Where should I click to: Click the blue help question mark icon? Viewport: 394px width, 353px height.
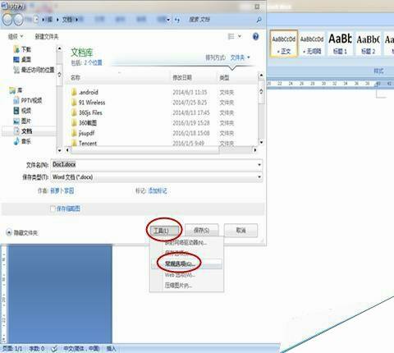pyautogui.click(x=255, y=36)
